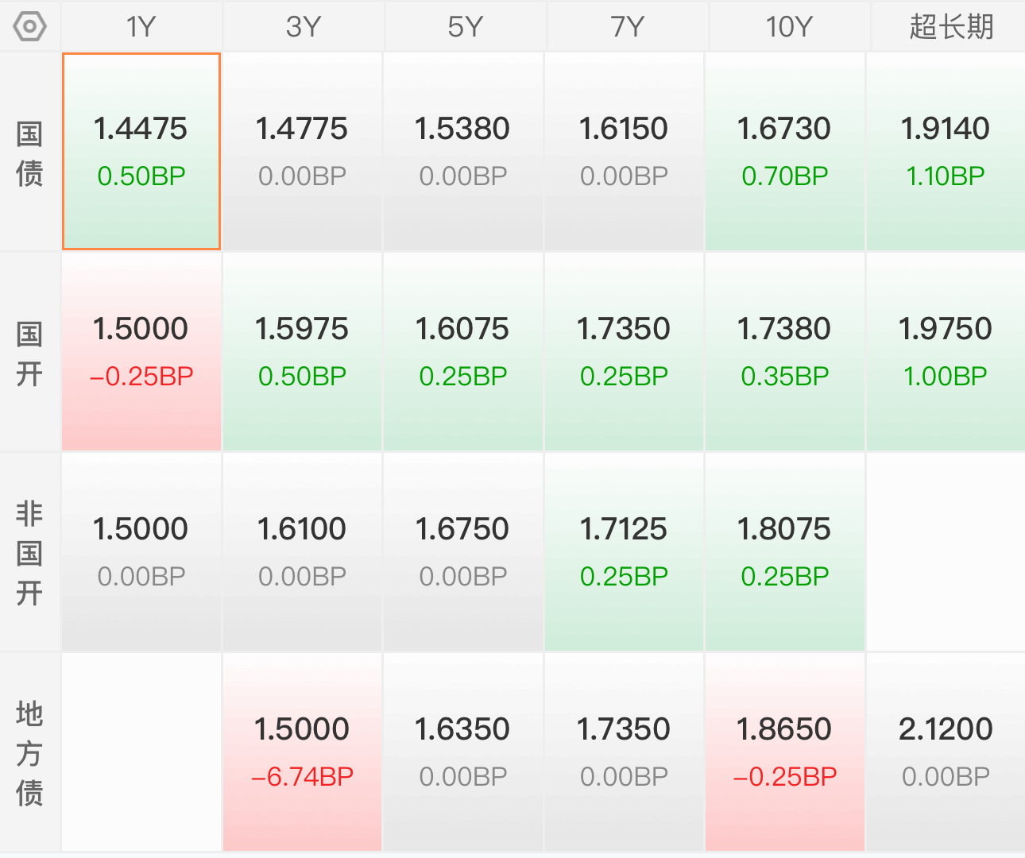Open the highlighted 国债 1Y cell 1.4475
The height and width of the screenshot is (858, 1025).
(x=141, y=151)
